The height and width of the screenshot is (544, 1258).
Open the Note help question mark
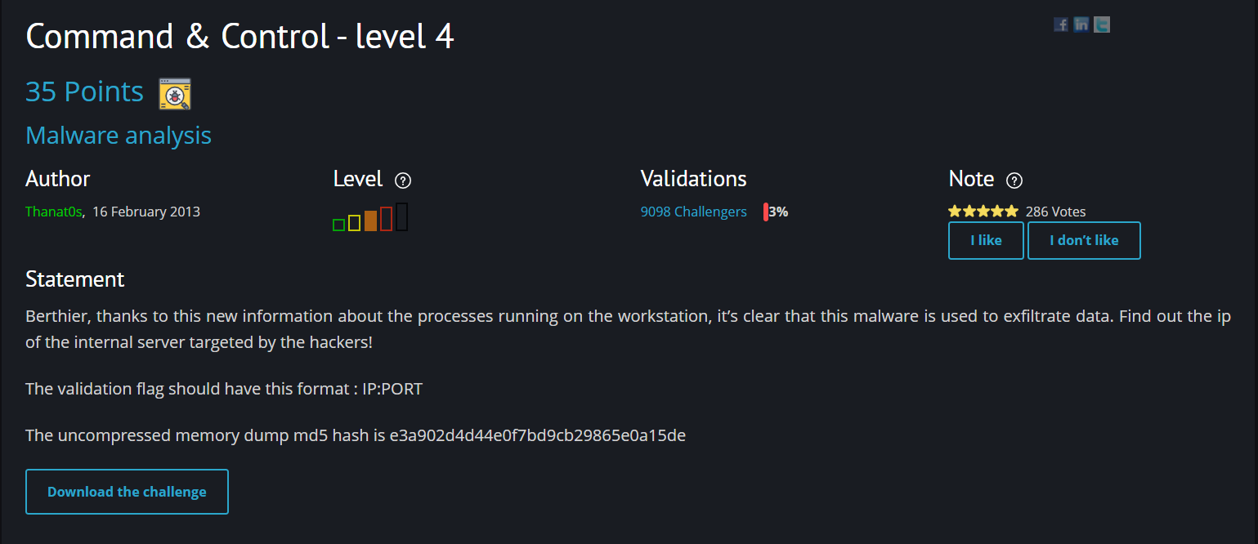click(1014, 181)
